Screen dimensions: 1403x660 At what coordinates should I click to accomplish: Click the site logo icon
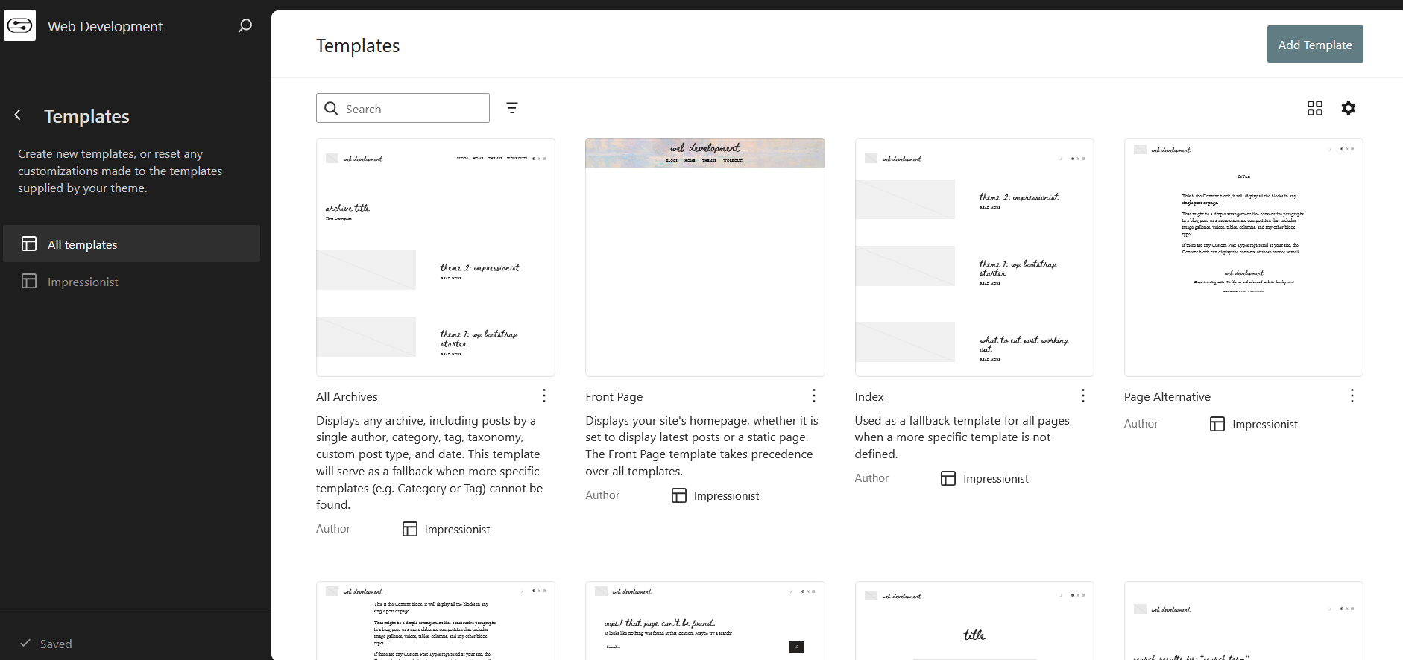tap(19, 26)
